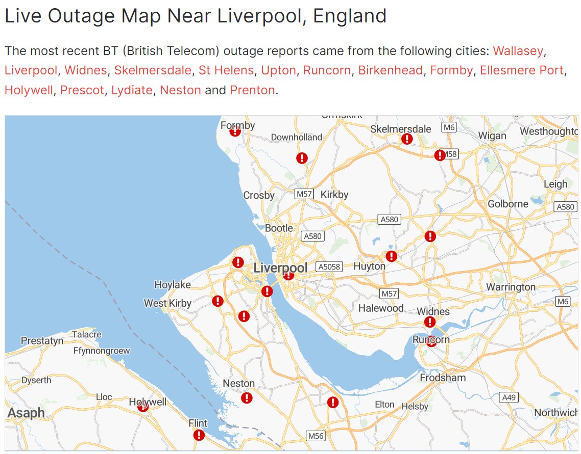
Task: Open the Birkenhead city link
Action: [x=390, y=70]
